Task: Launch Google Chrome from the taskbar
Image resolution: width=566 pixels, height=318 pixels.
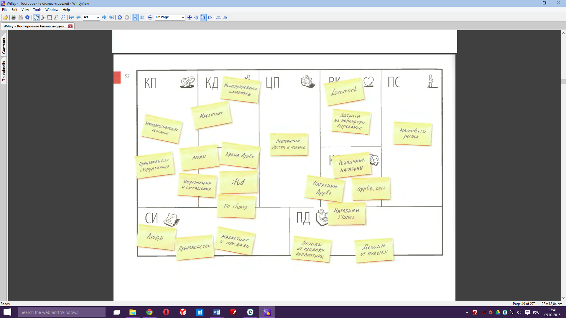Action: coord(149,312)
